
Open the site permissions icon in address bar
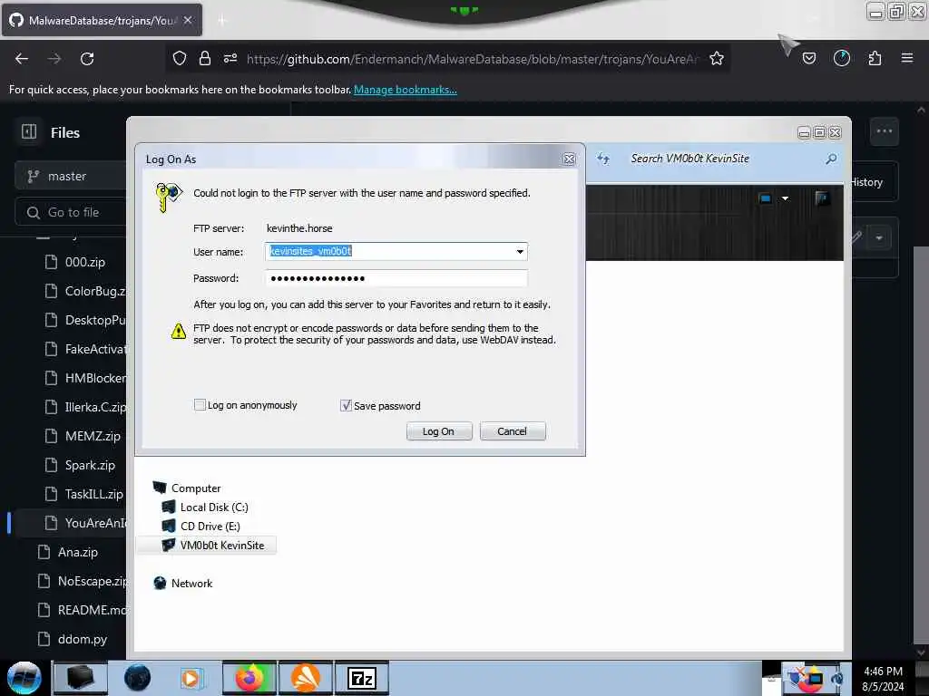click(230, 58)
